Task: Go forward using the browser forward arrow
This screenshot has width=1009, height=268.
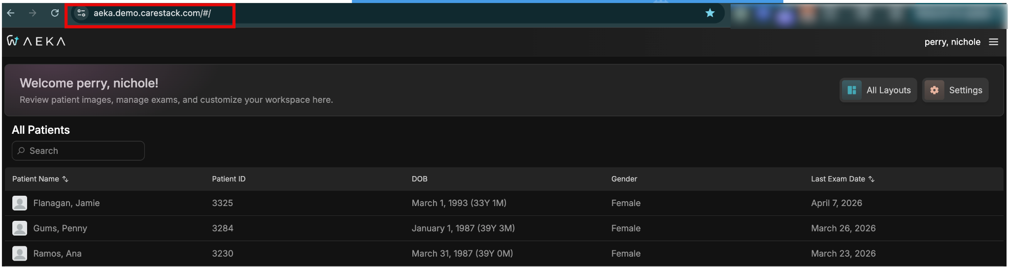Action: pos(33,13)
